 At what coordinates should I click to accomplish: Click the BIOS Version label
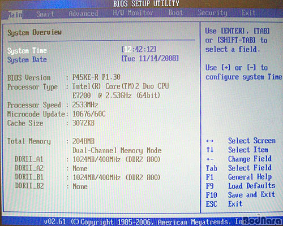click(x=29, y=78)
